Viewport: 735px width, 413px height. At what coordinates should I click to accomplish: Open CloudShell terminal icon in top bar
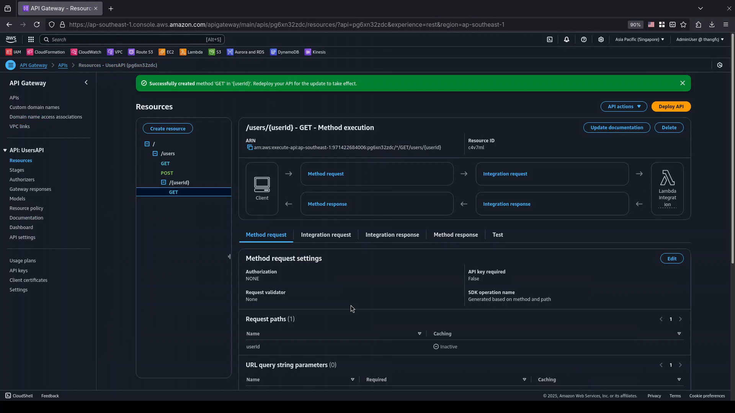coord(550,39)
